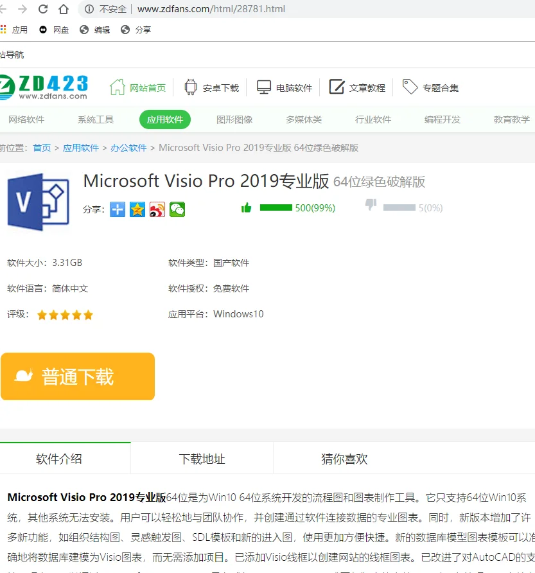Click 软件大小: 3.31GB text
This screenshot has width=535, height=573.
44,263
